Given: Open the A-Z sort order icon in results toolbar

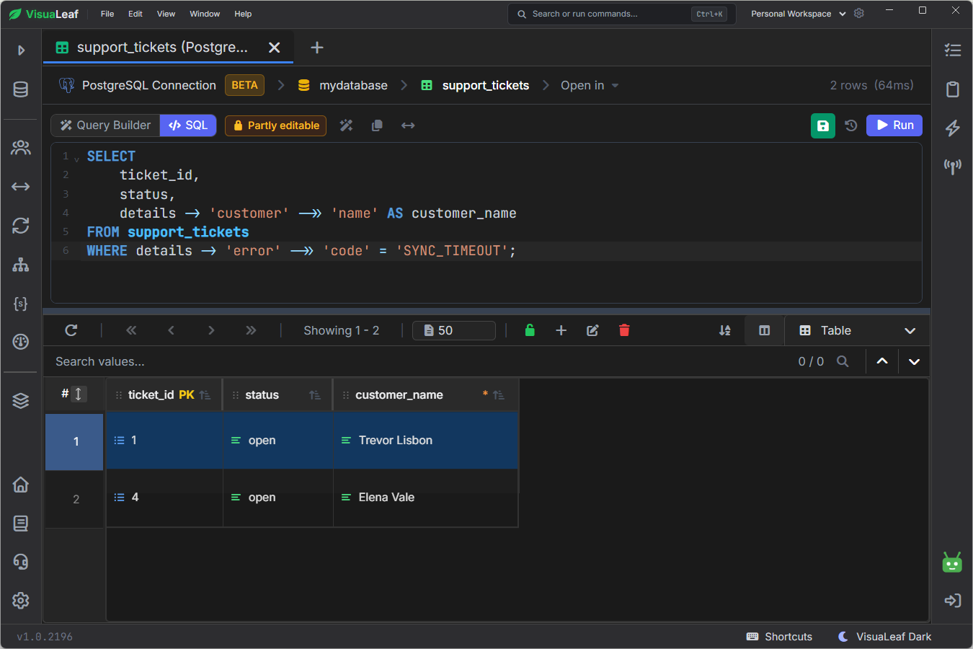Looking at the screenshot, I should (x=725, y=330).
